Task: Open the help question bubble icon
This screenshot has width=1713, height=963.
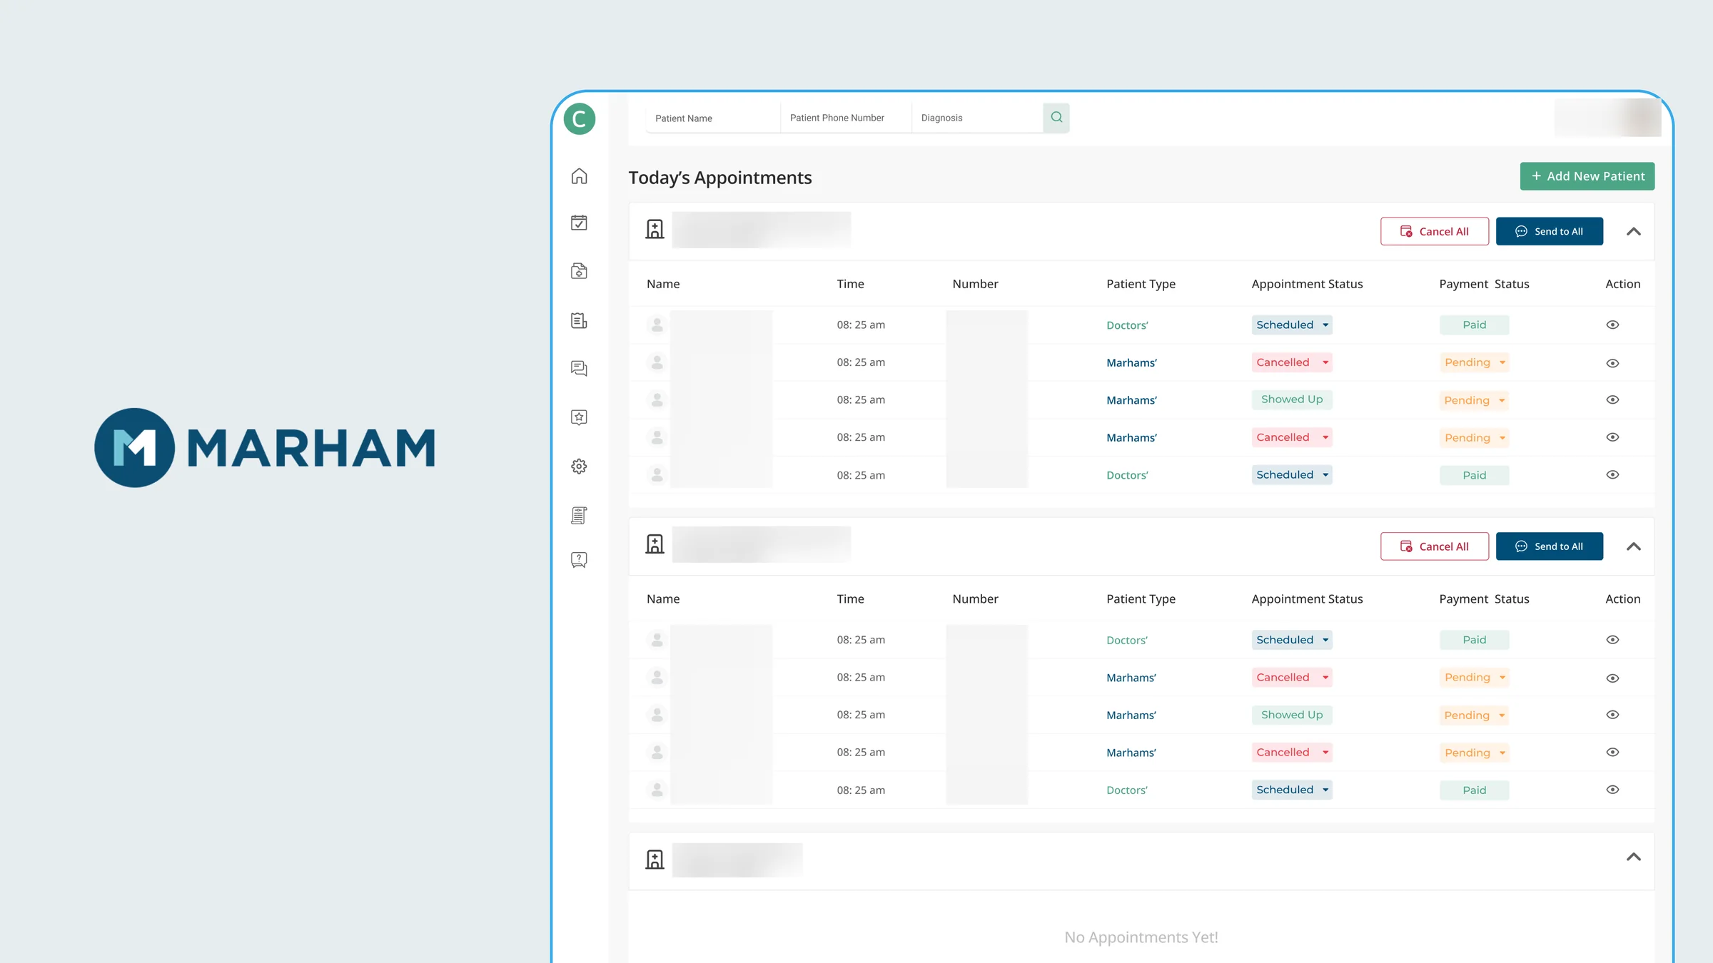Action: click(579, 560)
